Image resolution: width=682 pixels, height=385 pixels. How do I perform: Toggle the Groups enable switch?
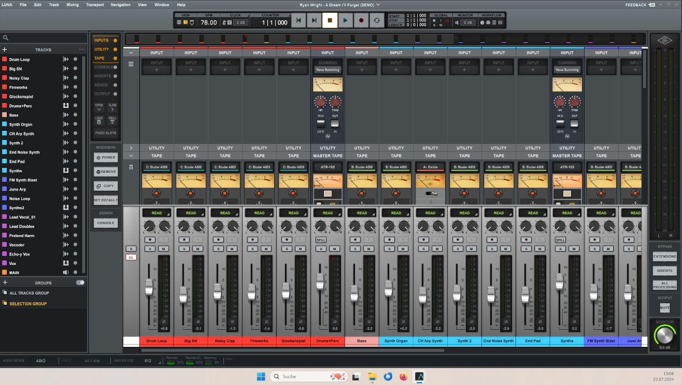pos(80,283)
